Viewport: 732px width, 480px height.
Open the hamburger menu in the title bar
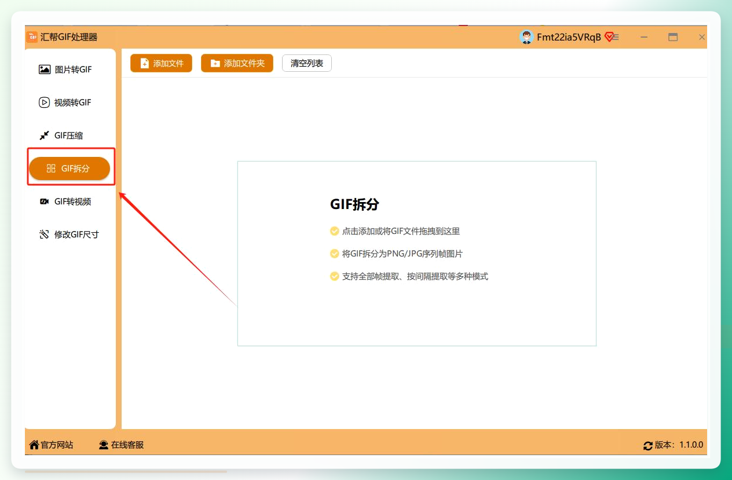(x=616, y=37)
